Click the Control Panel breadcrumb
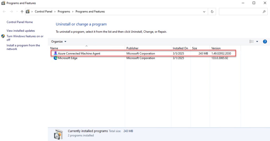 pos(44,12)
